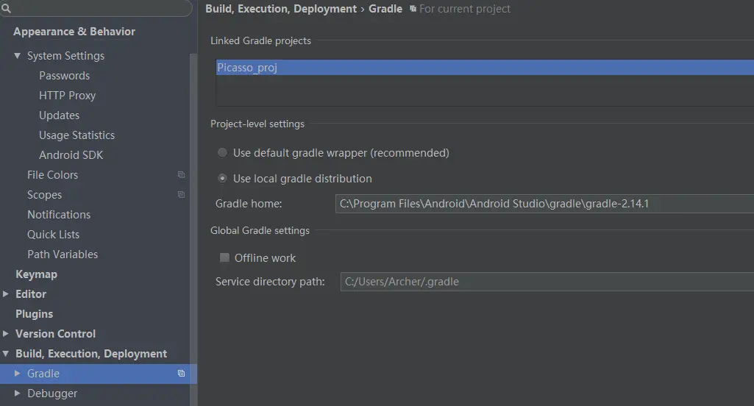
Task: Click project-level icon on the Gradle row
Action: click(181, 374)
